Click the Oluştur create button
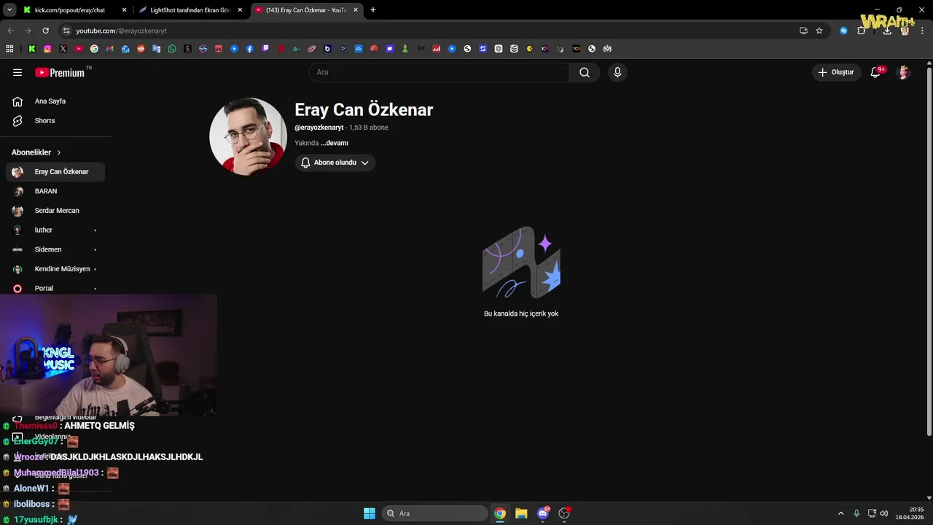Image resolution: width=933 pixels, height=525 pixels. tap(836, 72)
